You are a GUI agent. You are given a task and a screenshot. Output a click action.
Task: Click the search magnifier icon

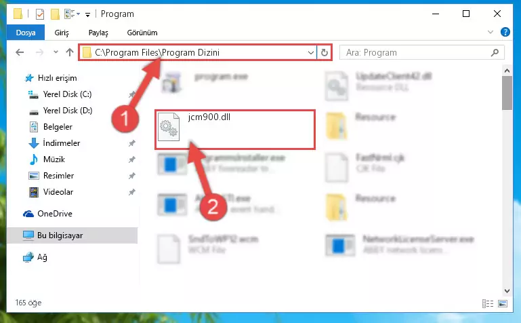pos(495,52)
